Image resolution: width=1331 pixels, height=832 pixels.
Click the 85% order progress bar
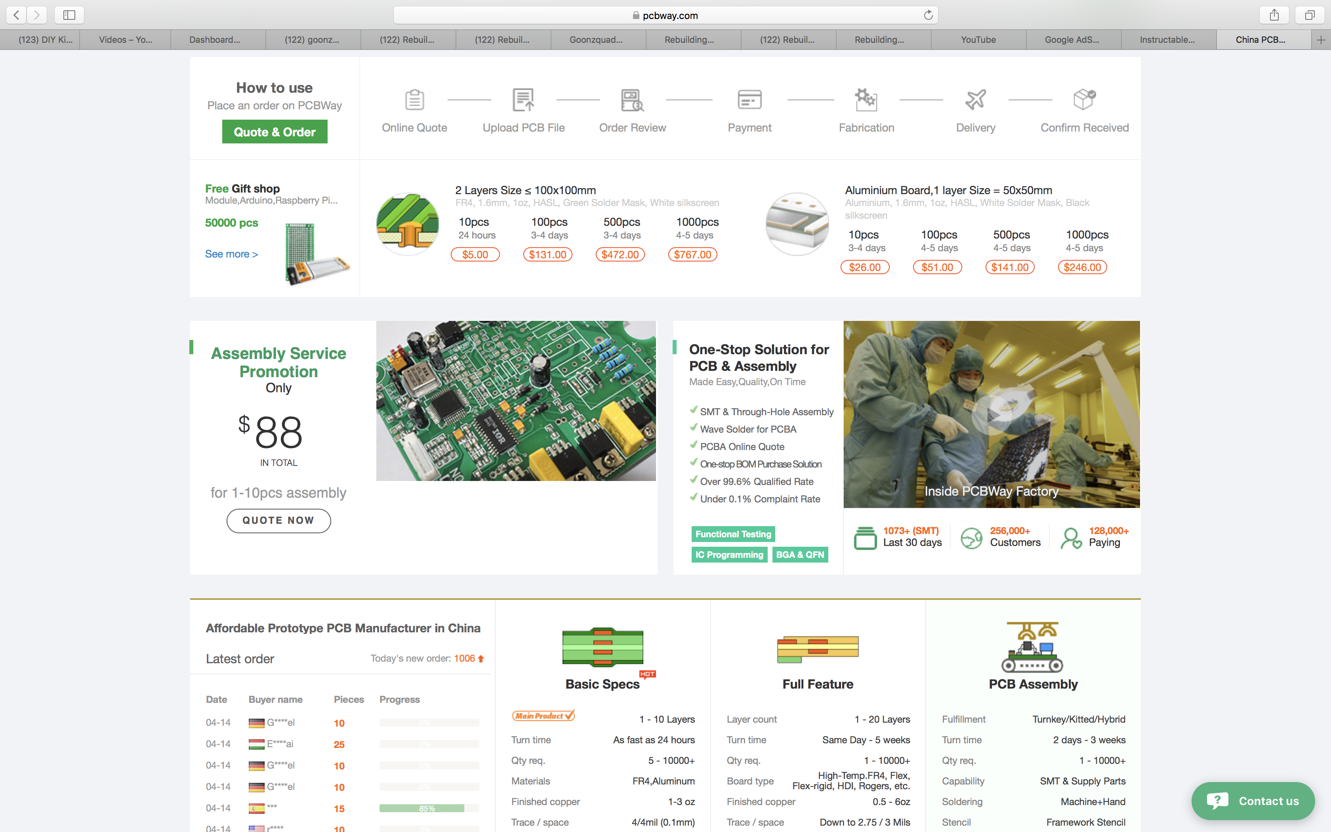429,808
